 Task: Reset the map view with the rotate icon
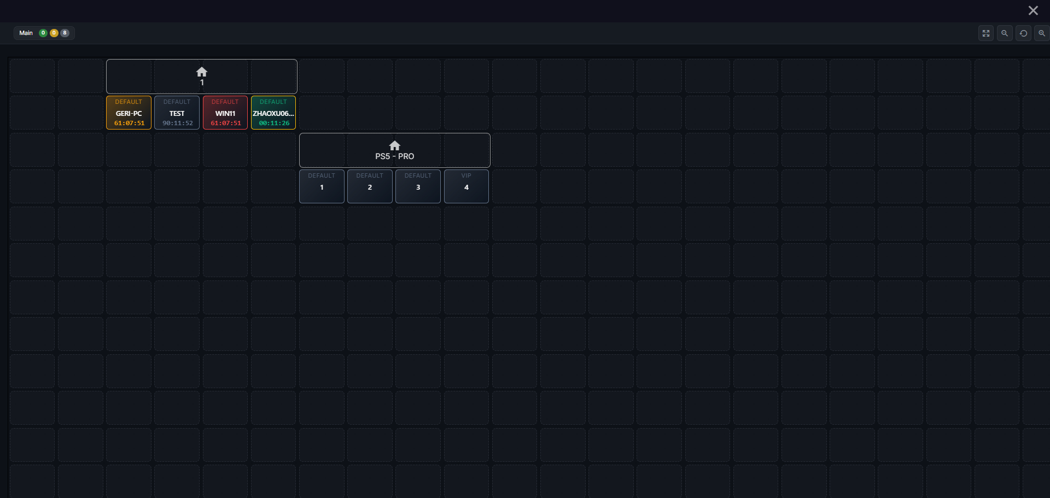pyautogui.click(x=1023, y=33)
